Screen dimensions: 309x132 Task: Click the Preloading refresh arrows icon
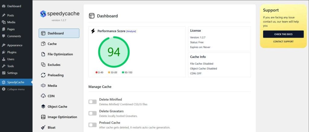43,75
